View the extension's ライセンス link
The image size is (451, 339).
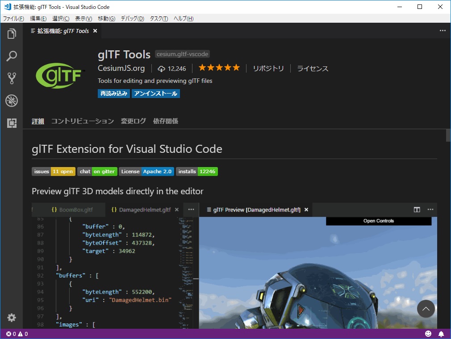tap(313, 69)
